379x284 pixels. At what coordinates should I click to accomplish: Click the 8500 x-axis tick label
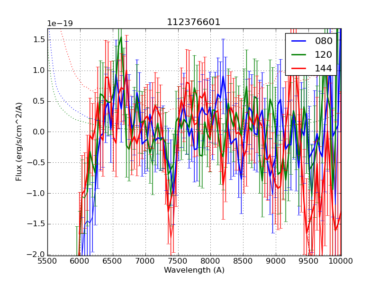click(243, 261)
